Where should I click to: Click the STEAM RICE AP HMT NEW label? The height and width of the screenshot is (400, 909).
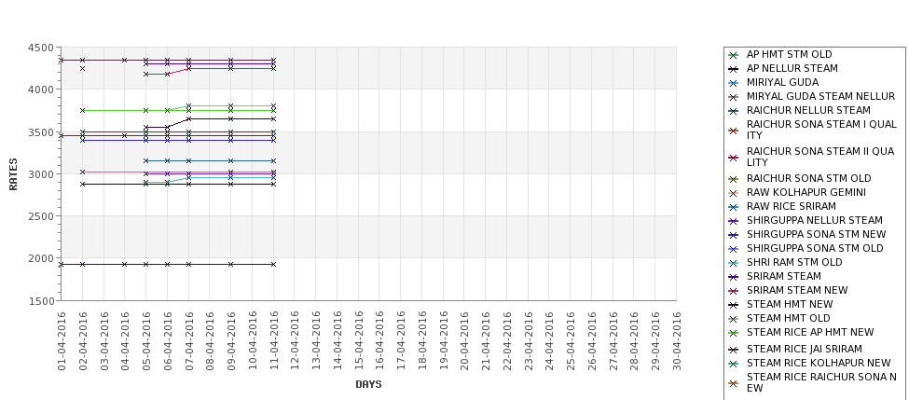click(x=810, y=333)
